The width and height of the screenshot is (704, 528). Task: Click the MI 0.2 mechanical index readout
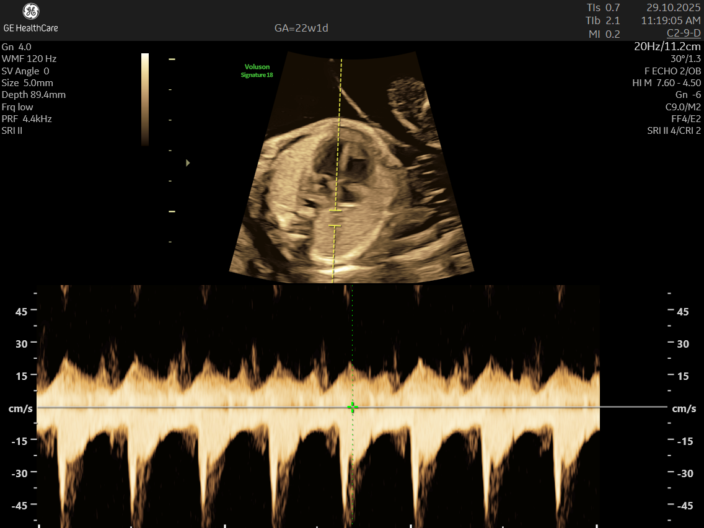click(604, 34)
